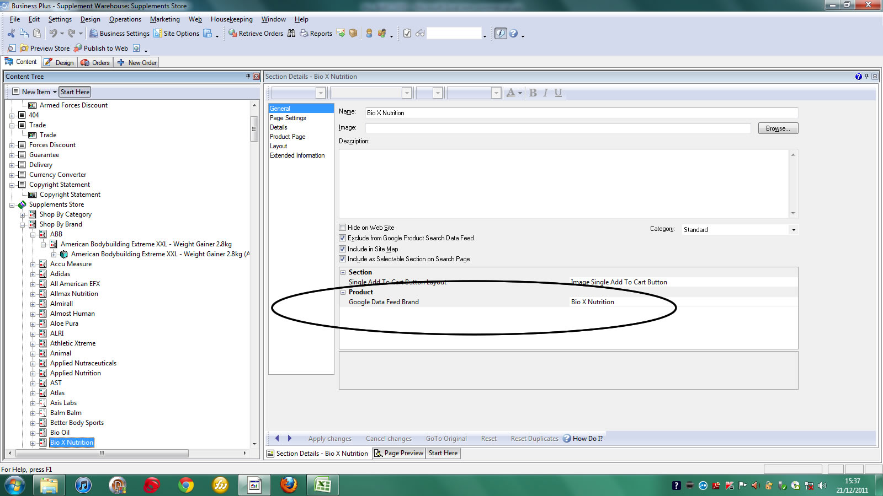
Task: Open Site Options from the toolbar
Action: click(x=158, y=34)
